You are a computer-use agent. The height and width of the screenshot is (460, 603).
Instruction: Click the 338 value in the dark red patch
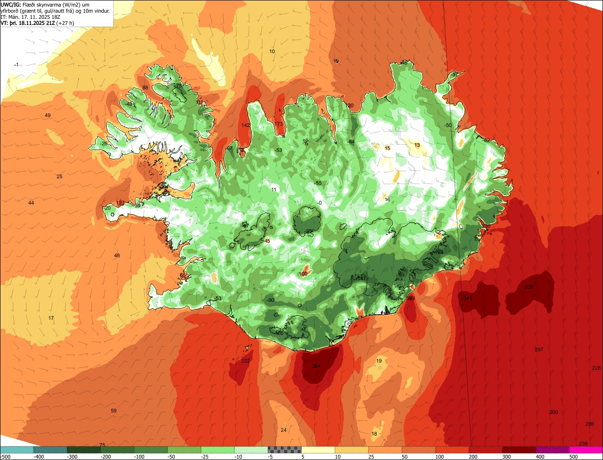tap(529, 287)
